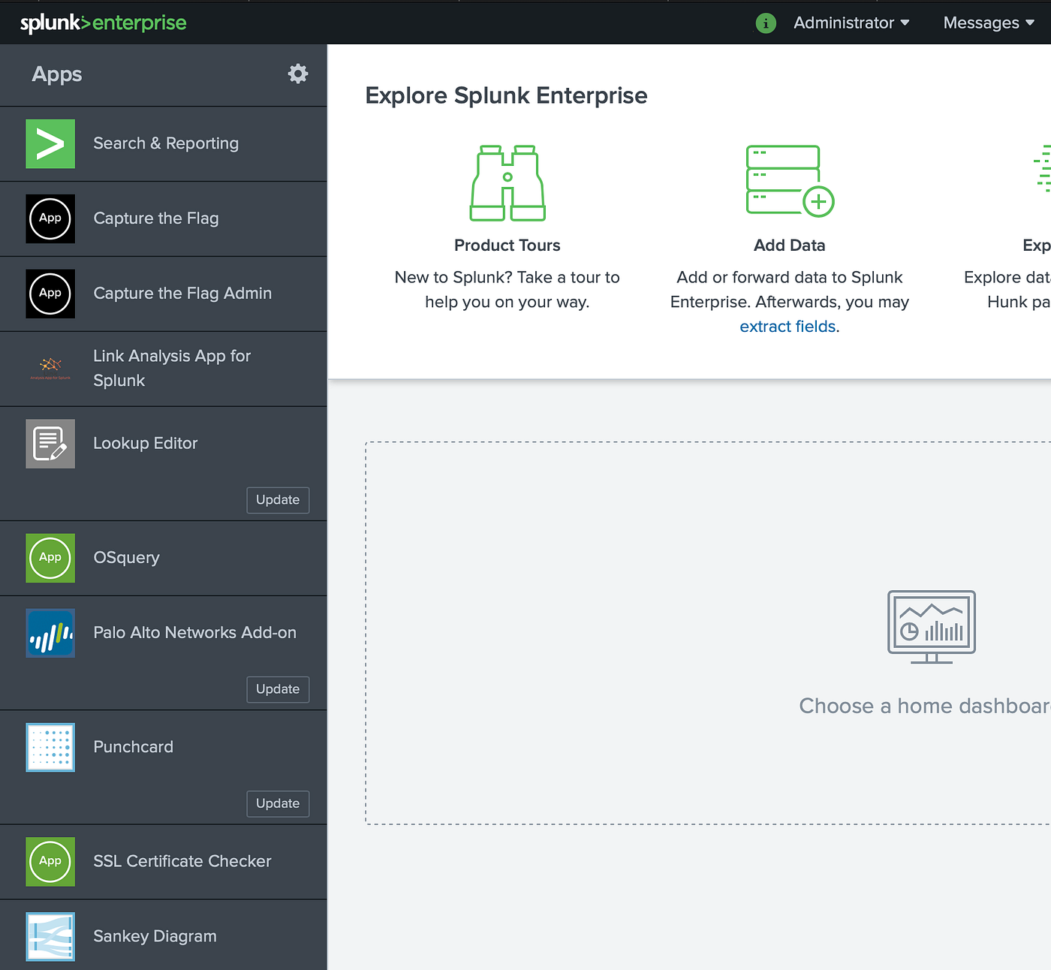The width and height of the screenshot is (1051, 970).
Task: Open the Messages dropdown menu
Action: [x=989, y=23]
